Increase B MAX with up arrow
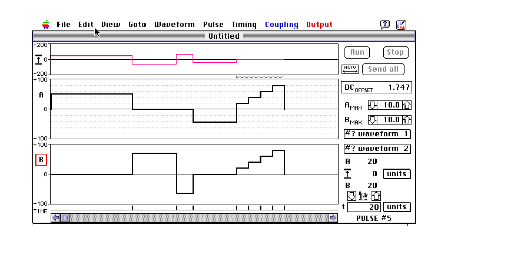 [407, 120]
